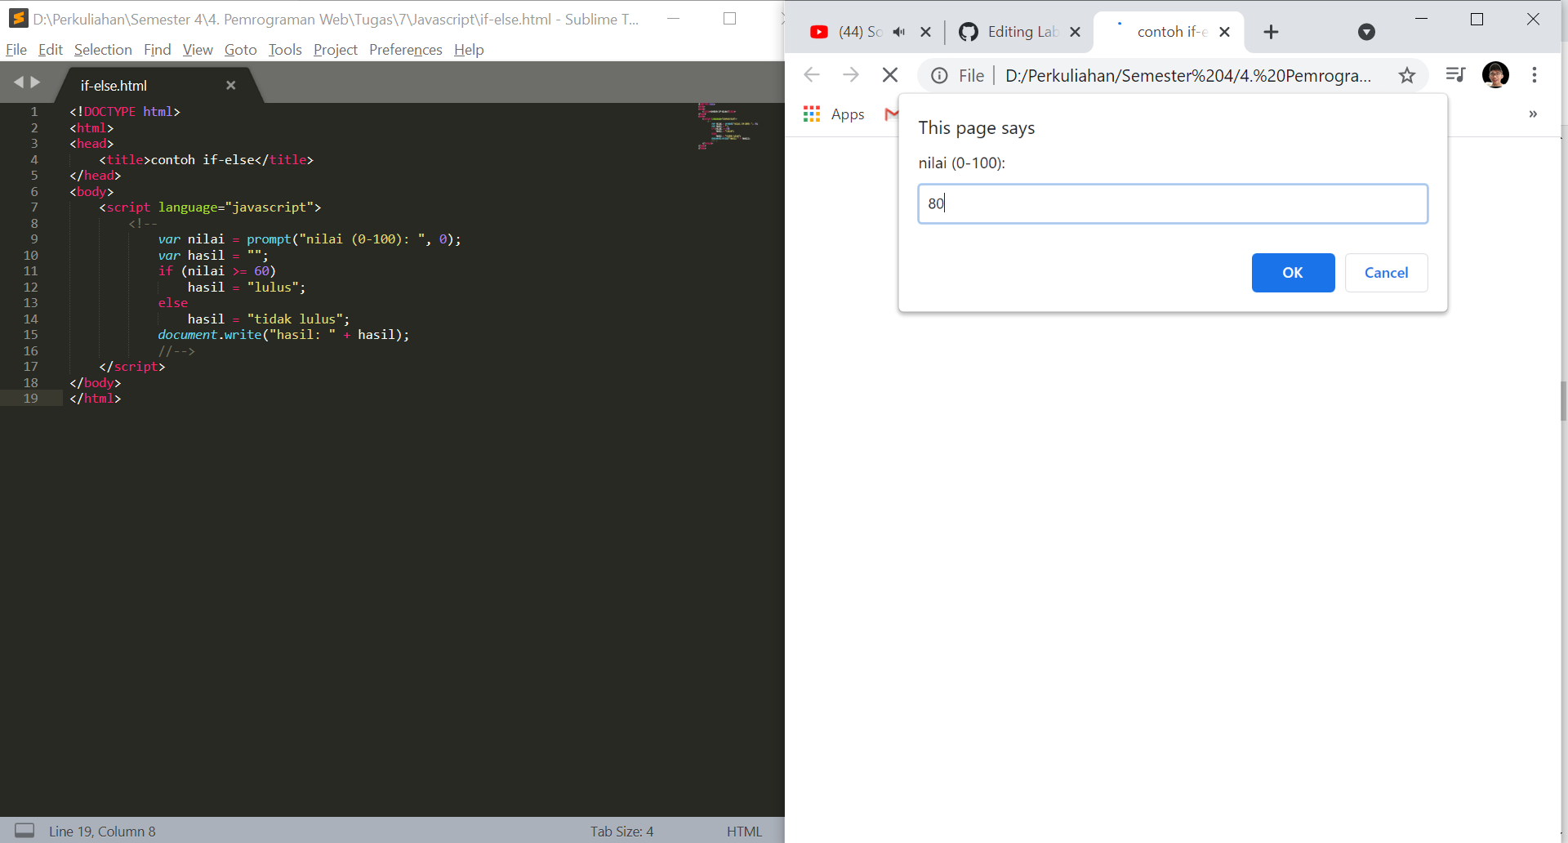1568x843 pixels.
Task: Toggle the side bar panel icon in Sublime status bar
Action: tap(24, 831)
